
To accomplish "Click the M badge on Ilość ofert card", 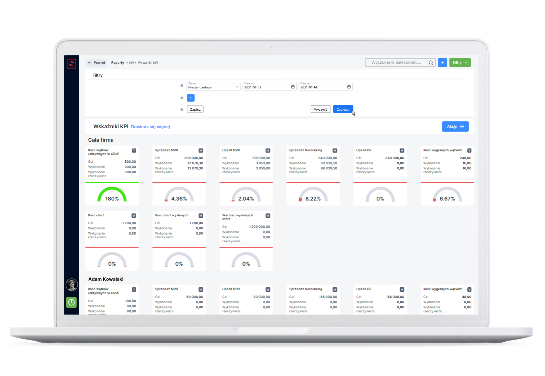I will point(134,216).
